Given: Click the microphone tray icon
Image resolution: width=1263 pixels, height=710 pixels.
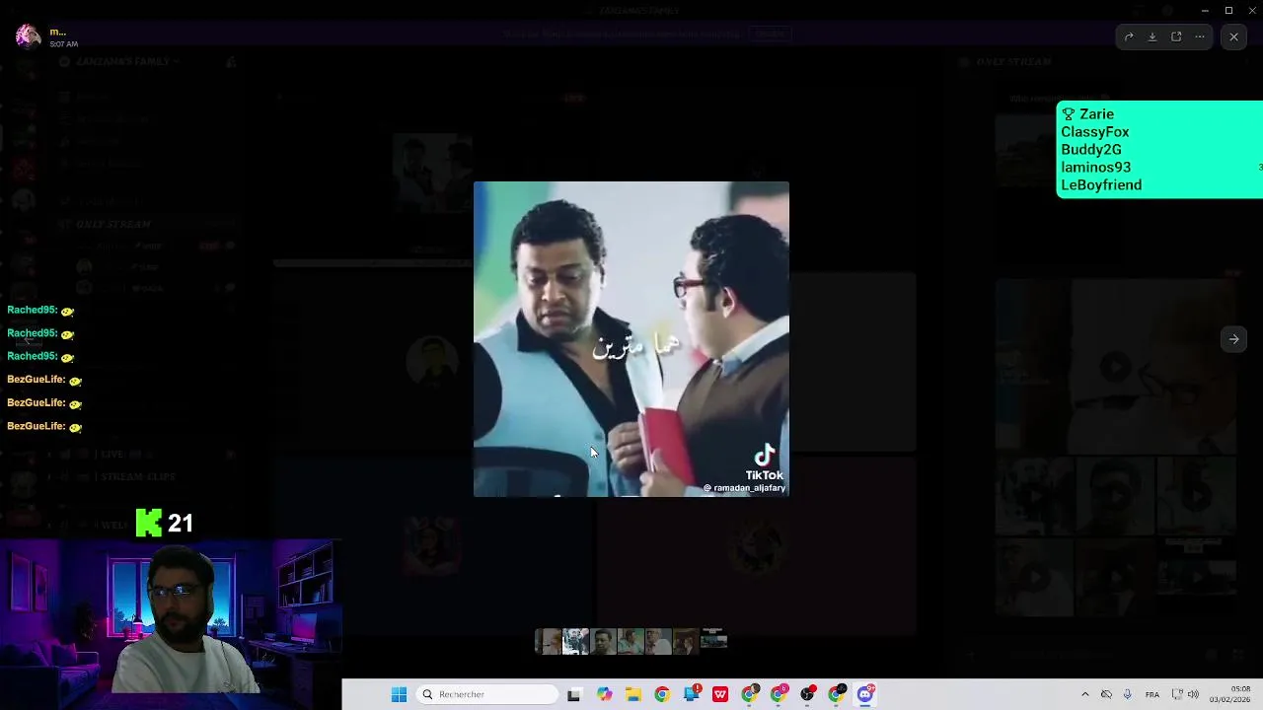Looking at the screenshot, I should 1127,694.
